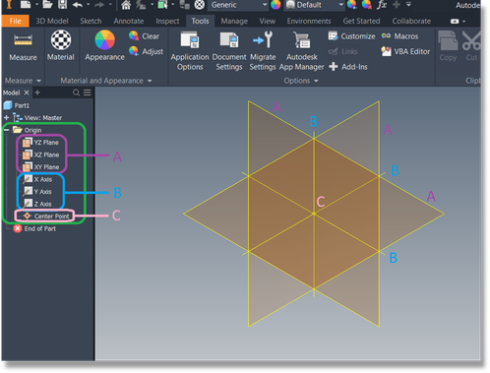490x373 pixels.
Task: Select the X Axis item
Action: coord(37,179)
